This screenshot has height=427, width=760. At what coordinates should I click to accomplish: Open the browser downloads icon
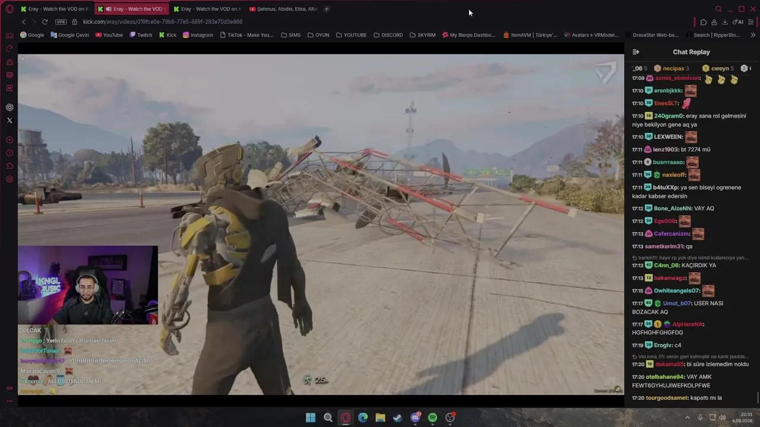pos(725,22)
